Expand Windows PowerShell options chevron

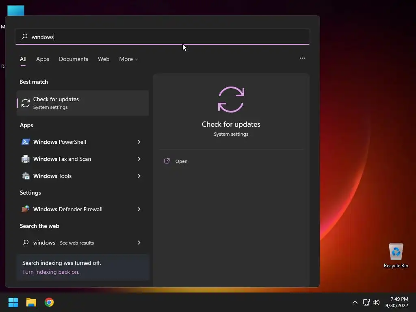pos(139,142)
